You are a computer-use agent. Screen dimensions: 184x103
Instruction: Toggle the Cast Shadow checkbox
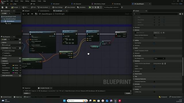pyautogui.click(x=154, y=43)
